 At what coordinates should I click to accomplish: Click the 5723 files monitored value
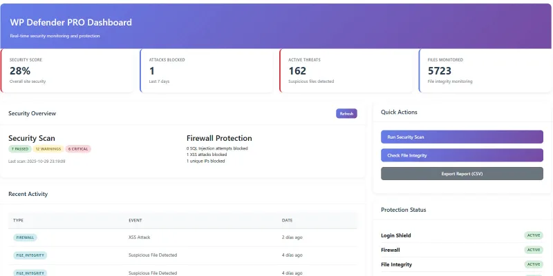pyautogui.click(x=440, y=71)
